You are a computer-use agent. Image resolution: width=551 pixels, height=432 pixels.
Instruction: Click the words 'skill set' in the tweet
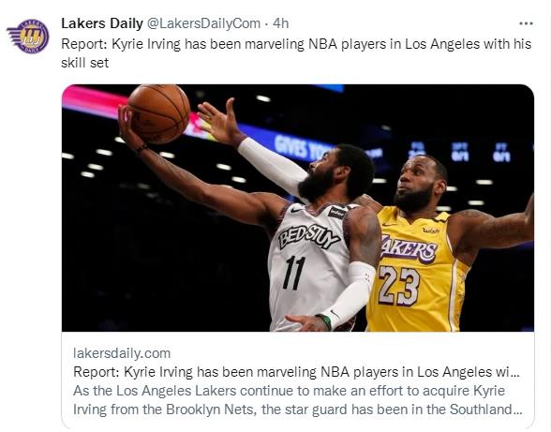84,63
